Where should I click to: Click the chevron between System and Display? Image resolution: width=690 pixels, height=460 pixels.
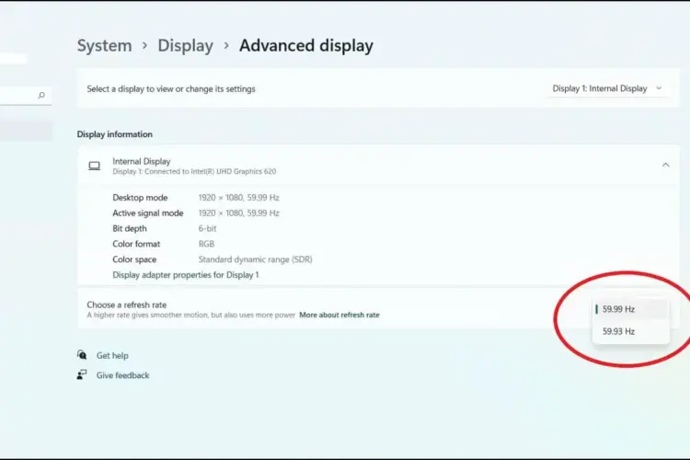click(x=144, y=46)
